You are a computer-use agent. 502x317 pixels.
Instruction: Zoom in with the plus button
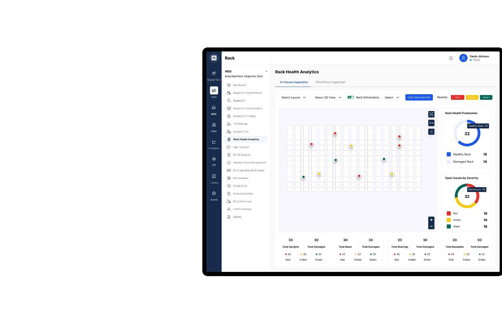point(431,220)
